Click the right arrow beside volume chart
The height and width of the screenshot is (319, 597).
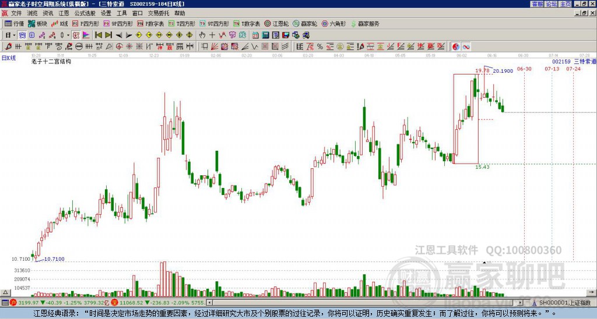[x=591, y=292]
